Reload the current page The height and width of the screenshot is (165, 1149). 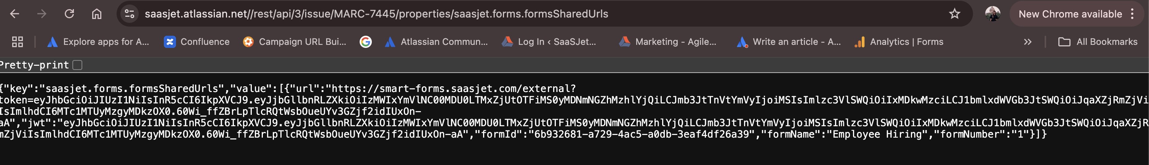coord(69,14)
